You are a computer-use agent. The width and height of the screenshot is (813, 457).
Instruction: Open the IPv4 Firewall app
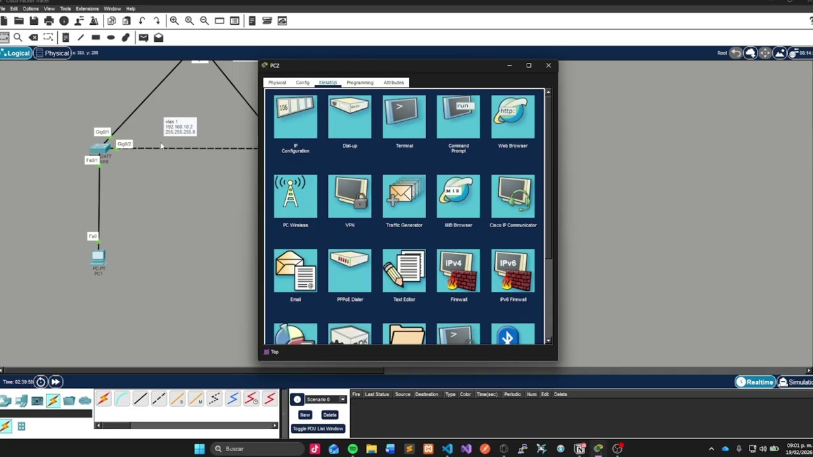[459, 271]
